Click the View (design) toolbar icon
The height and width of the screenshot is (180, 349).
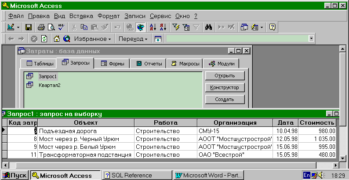click(11, 27)
